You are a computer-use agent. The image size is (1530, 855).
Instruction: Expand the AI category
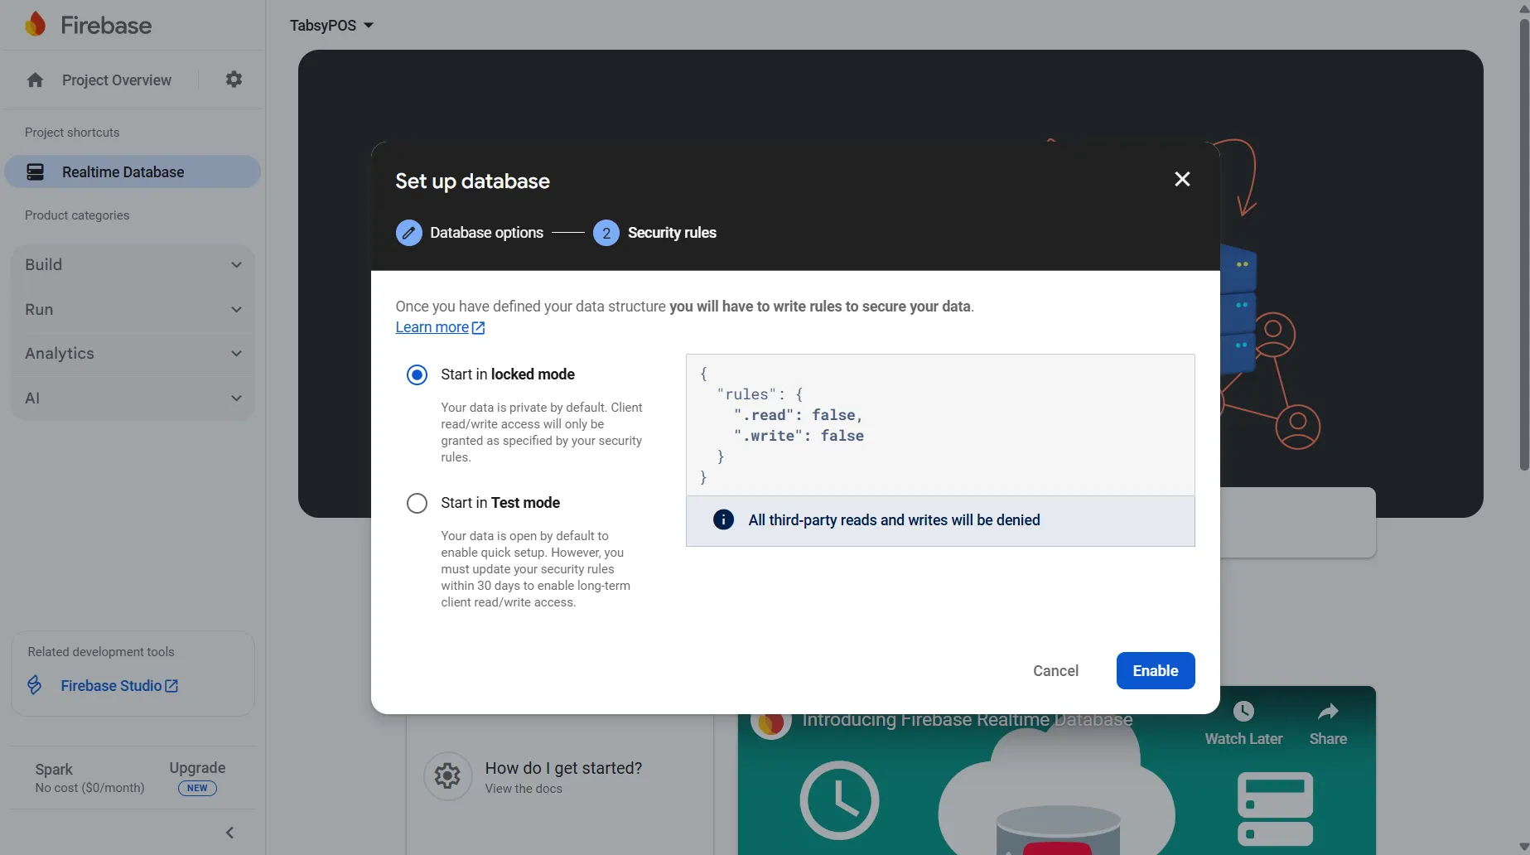[133, 399]
